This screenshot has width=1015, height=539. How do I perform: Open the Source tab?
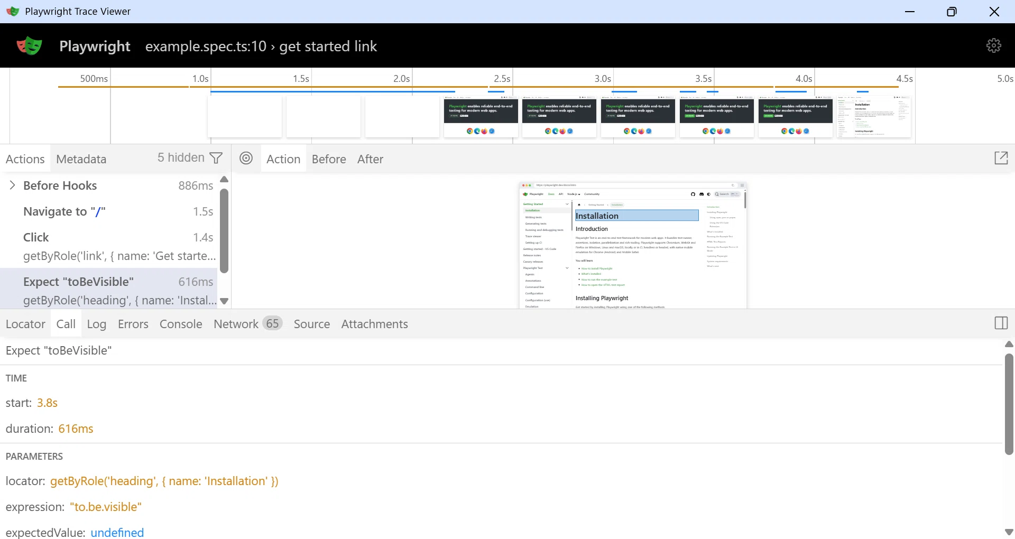pyautogui.click(x=312, y=324)
